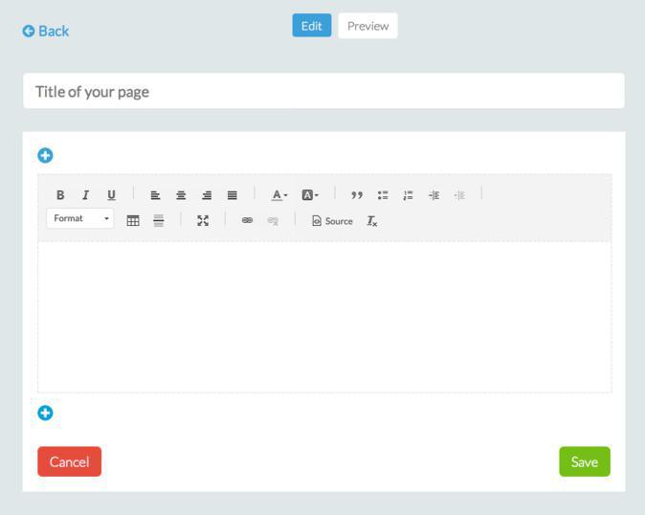Switch to the Preview tab
Screen dimensions: 645x515
(x=367, y=26)
